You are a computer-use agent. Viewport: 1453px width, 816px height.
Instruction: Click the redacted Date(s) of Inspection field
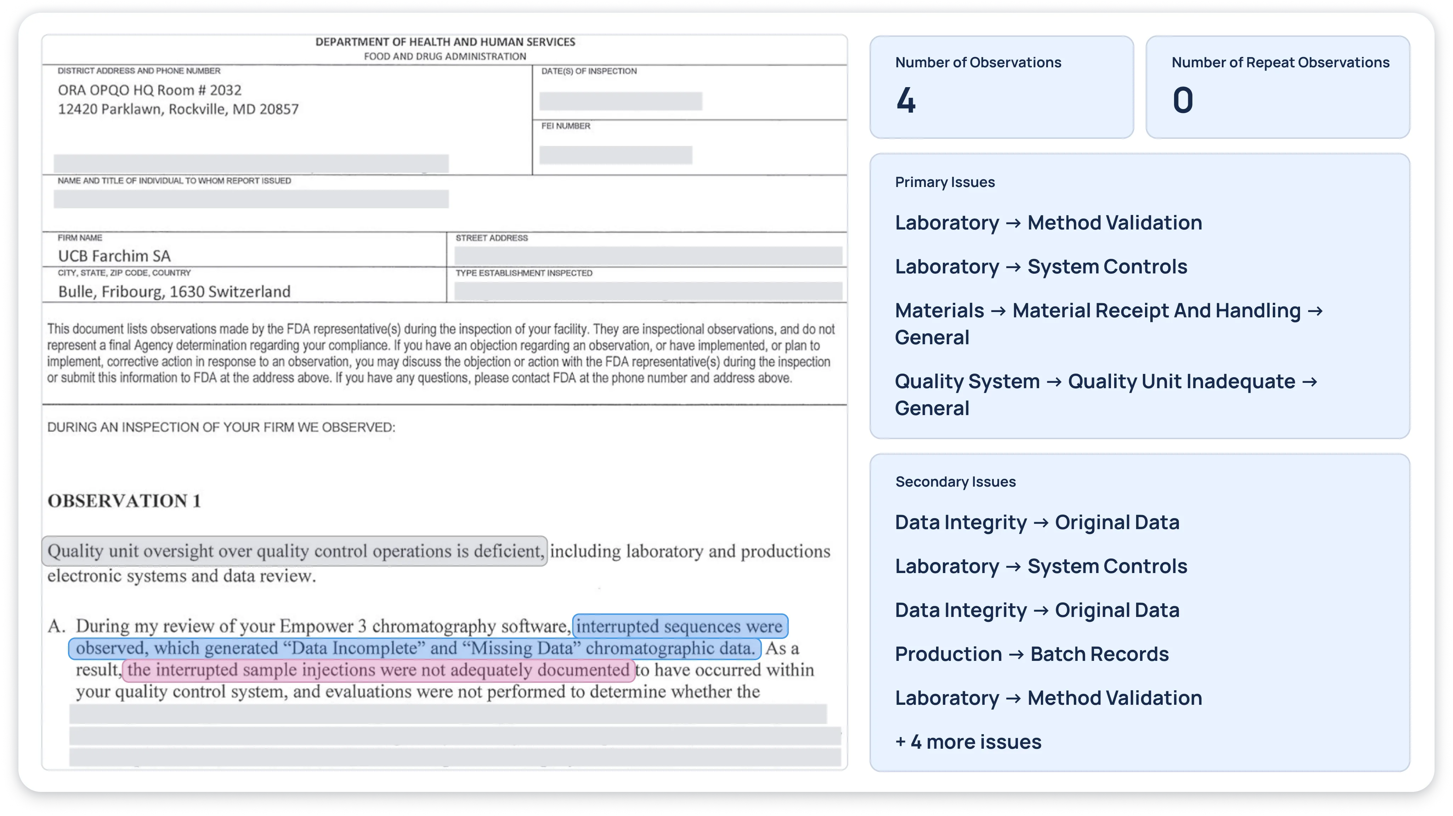pos(620,102)
